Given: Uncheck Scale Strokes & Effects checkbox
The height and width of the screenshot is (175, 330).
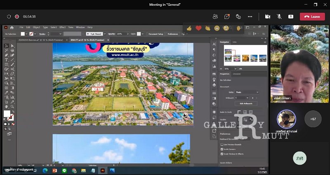Looking at the screenshot, I should (x=222, y=154).
